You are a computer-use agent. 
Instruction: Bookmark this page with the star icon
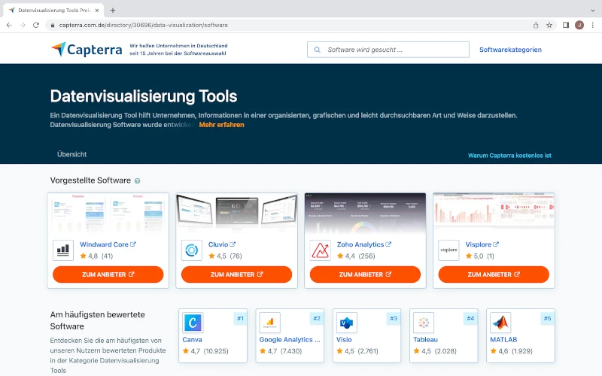coord(549,25)
